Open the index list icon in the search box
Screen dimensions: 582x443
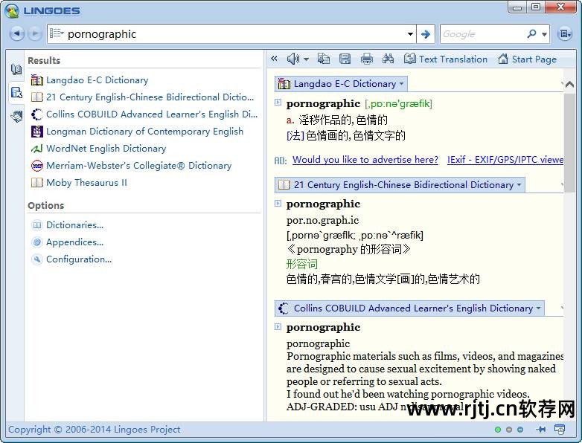[57, 33]
